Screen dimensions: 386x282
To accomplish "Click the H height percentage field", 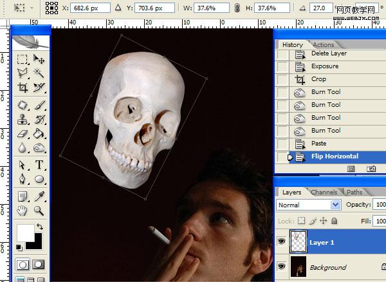I will (x=272, y=8).
